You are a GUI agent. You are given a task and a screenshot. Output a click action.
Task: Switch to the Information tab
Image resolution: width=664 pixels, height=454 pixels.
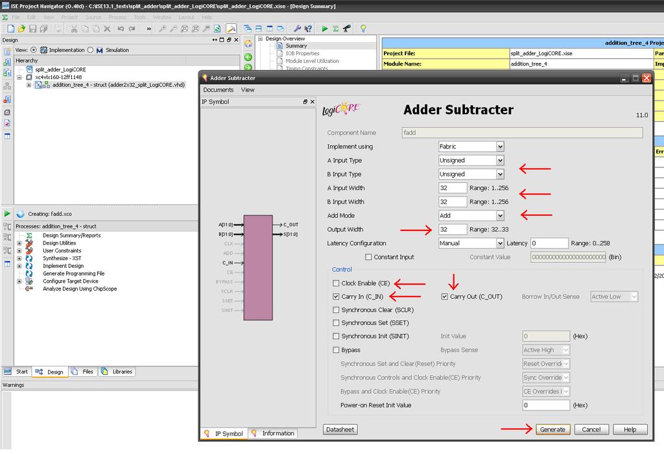tap(273, 433)
